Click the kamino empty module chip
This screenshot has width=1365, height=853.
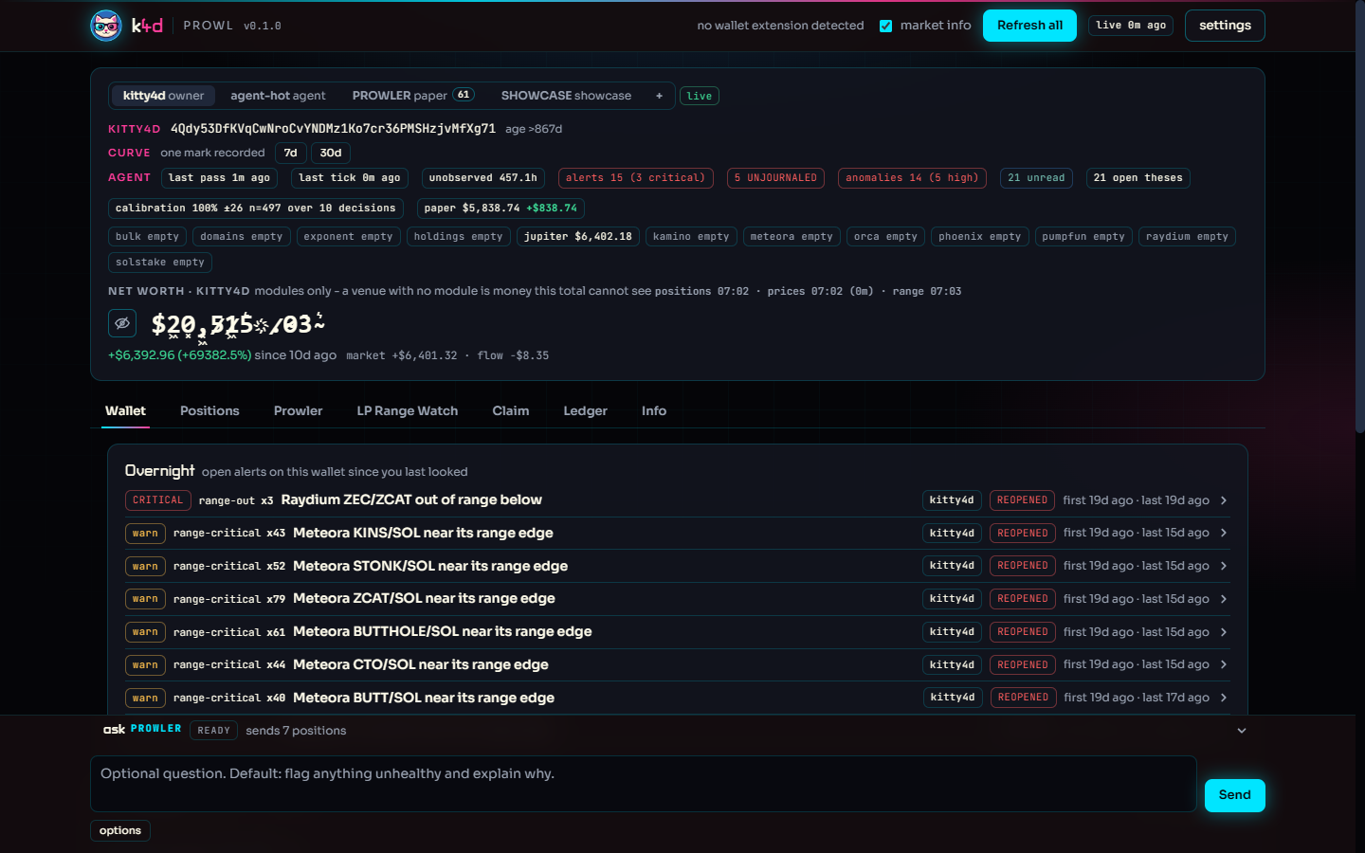[x=691, y=237]
